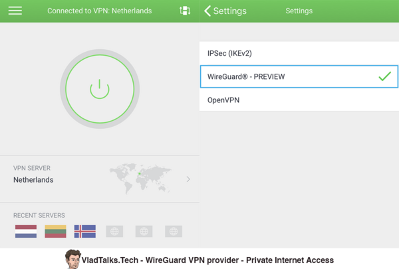Select the Iceland flag in recent servers
Screen dimensions: 399x269
[x=85, y=231]
